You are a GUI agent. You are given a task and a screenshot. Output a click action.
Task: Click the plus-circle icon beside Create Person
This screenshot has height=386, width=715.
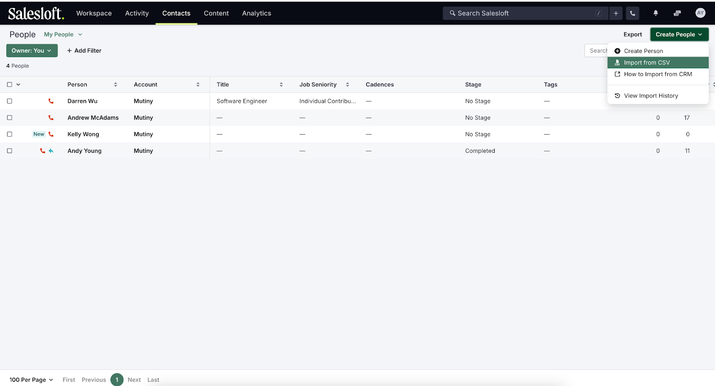coord(617,51)
